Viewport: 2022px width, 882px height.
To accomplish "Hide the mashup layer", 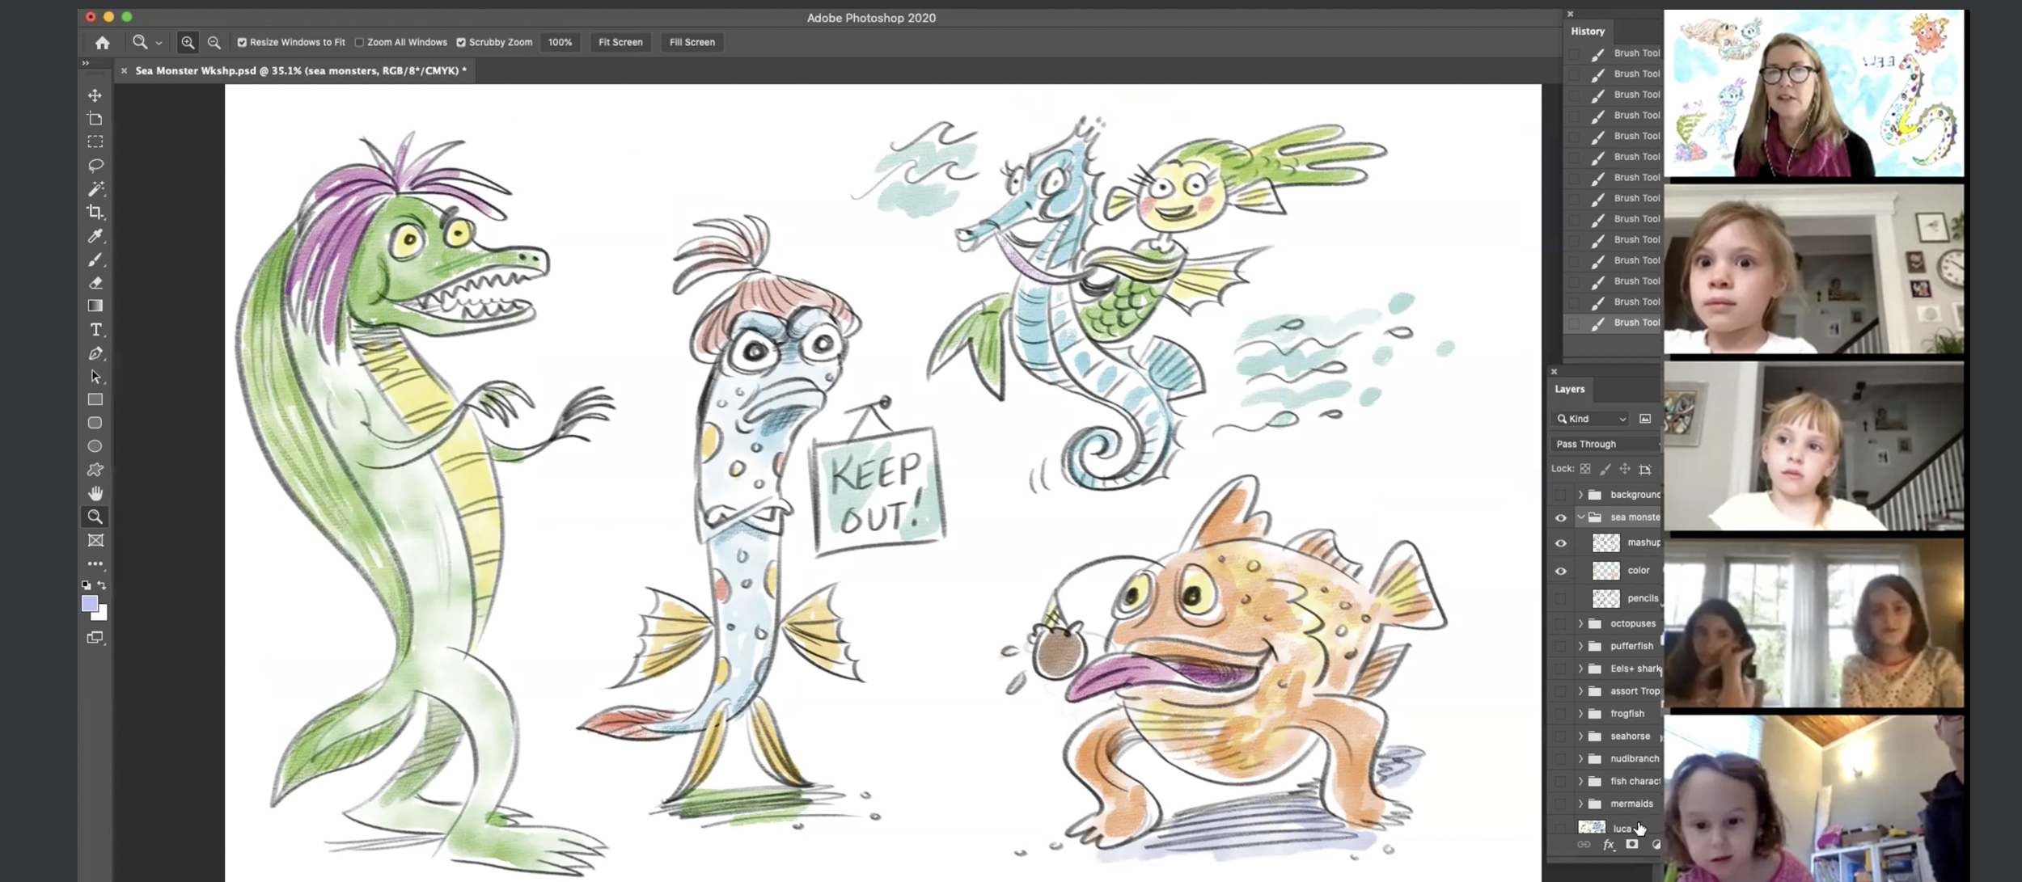I will point(1561,543).
